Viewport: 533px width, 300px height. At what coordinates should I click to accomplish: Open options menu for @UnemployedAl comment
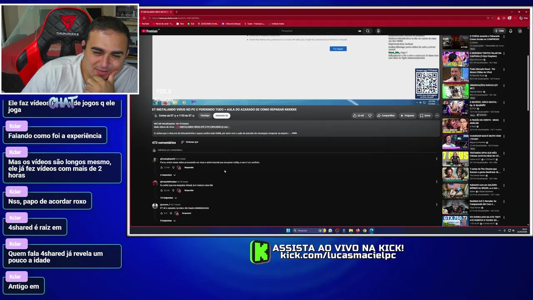[436, 159]
